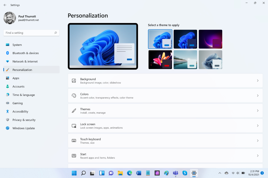
Task: Click the back arrow in Settings header
Action: tap(5, 5)
